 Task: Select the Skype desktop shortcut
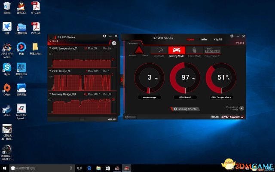pyautogui.click(x=7, y=69)
